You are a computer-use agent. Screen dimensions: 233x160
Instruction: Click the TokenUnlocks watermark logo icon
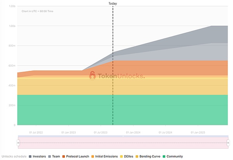click(92, 75)
